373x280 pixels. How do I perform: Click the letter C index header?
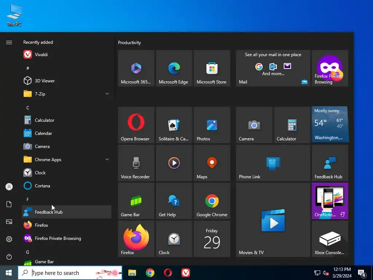[28, 108]
